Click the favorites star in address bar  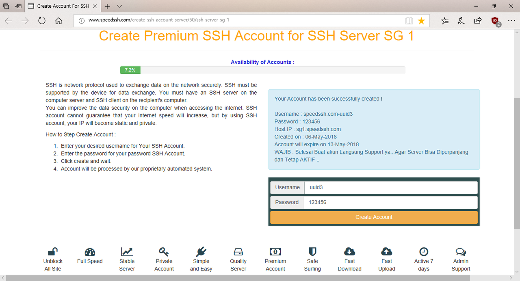pyautogui.click(x=422, y=21)
